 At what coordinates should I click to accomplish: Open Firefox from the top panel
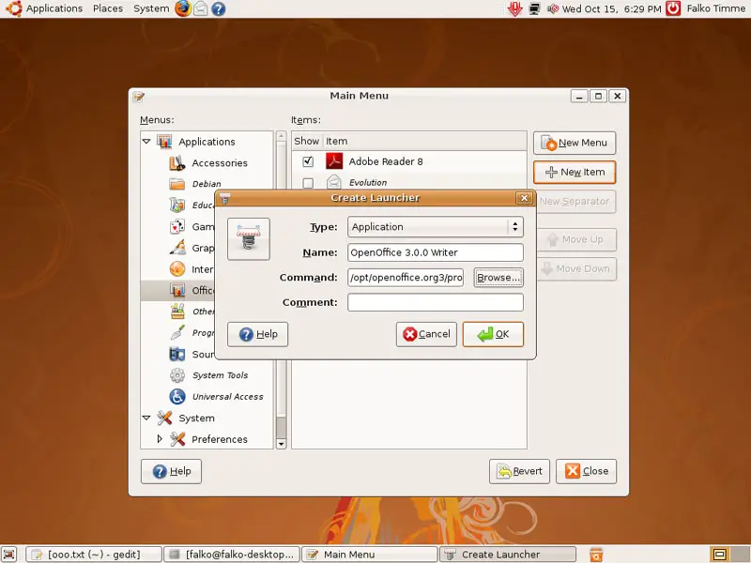(x=182, y=8)
